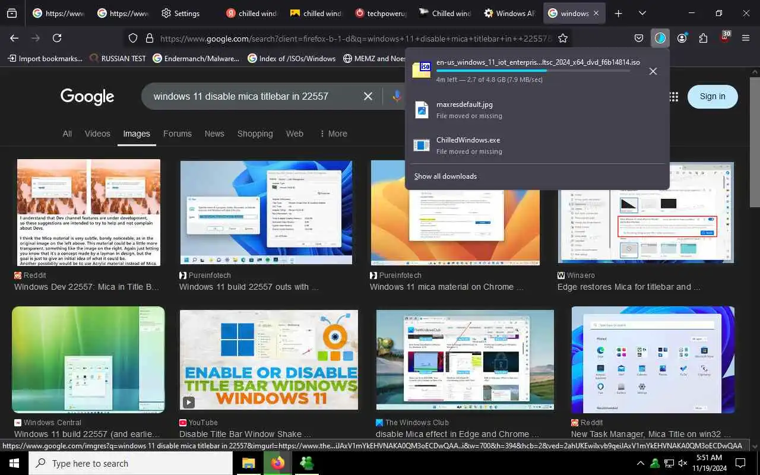The width and height of the screenshot is (760, 475).
Task: Open Reddit Mica in Title Bar image
Action: 88,212
